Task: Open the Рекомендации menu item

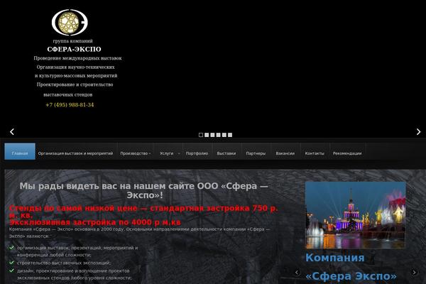Action: pyautogui.click(x=347, y=153)
